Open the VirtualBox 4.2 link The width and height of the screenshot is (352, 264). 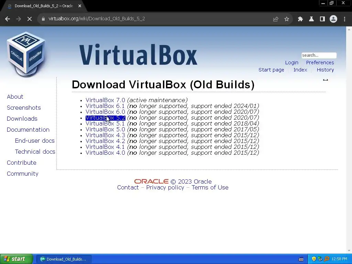pos(105,141)
